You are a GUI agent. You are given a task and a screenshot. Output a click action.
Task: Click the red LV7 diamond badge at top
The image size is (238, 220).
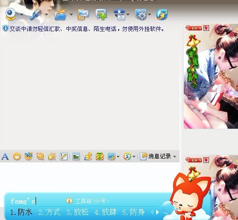[x=194, y=28]
